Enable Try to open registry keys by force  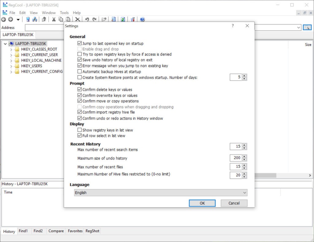pyautogui.click(x=79, y=54)
